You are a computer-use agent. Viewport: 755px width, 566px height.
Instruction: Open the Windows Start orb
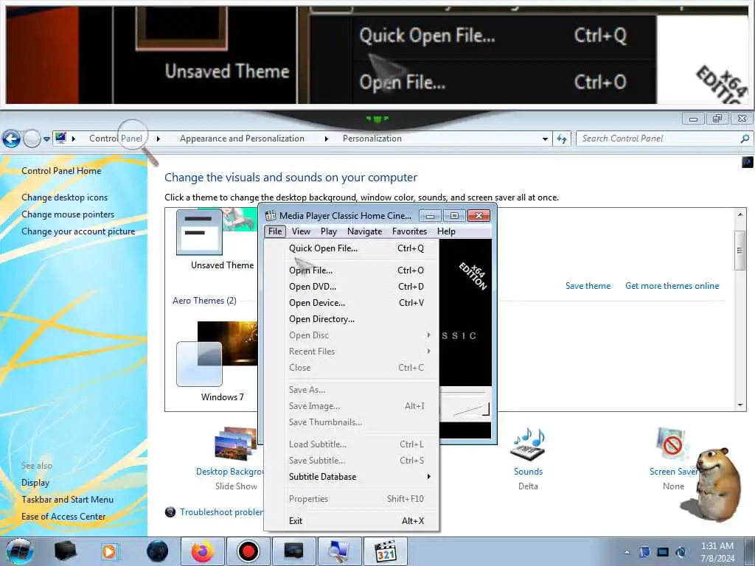click(x=20, y=551)
